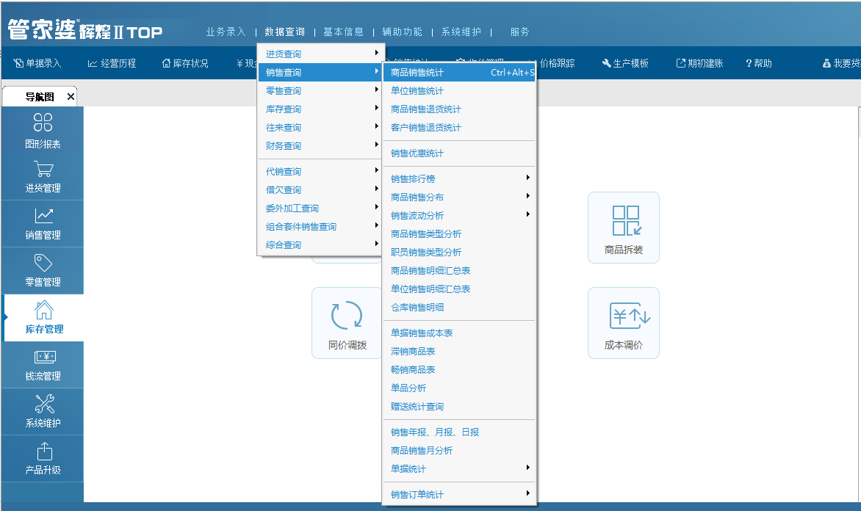Switch to the 导航图 tab

click(40, 97)
